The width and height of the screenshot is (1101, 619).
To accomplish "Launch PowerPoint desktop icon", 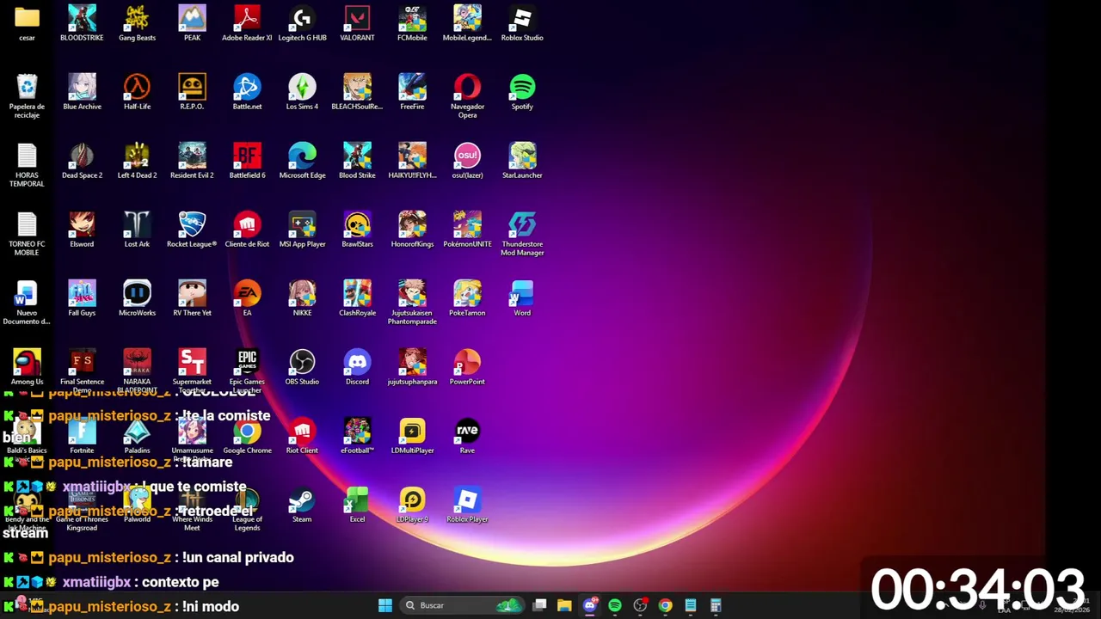I will (x=467, y=367).
